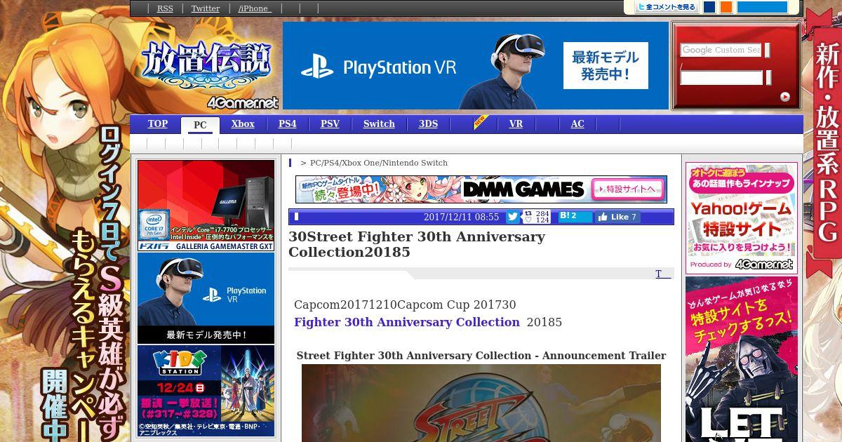Click the article headline 30th Anniversary Collection
The image size is (842, 442).
click(x=417, y=244)
